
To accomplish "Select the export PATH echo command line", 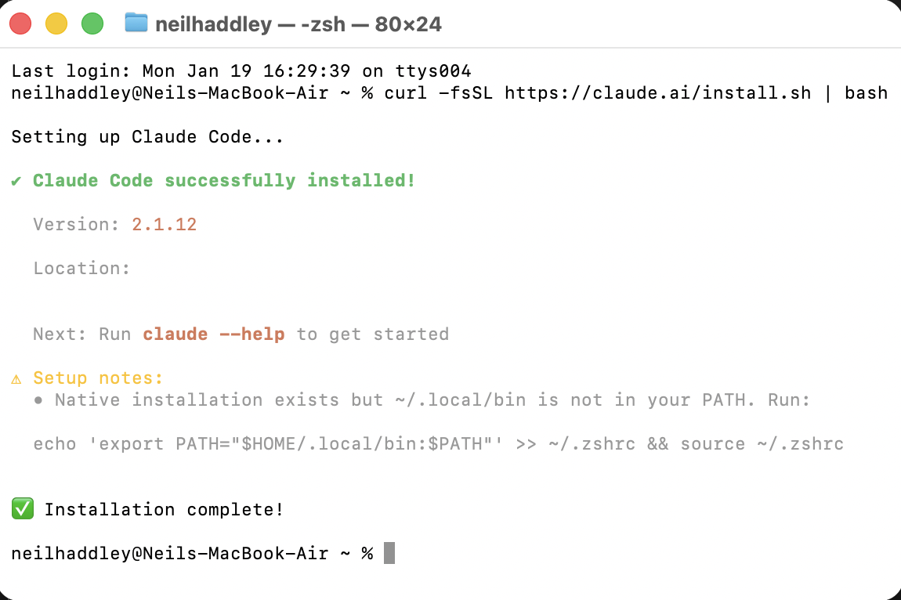I will pyautogui.click(x=439, y=443).
